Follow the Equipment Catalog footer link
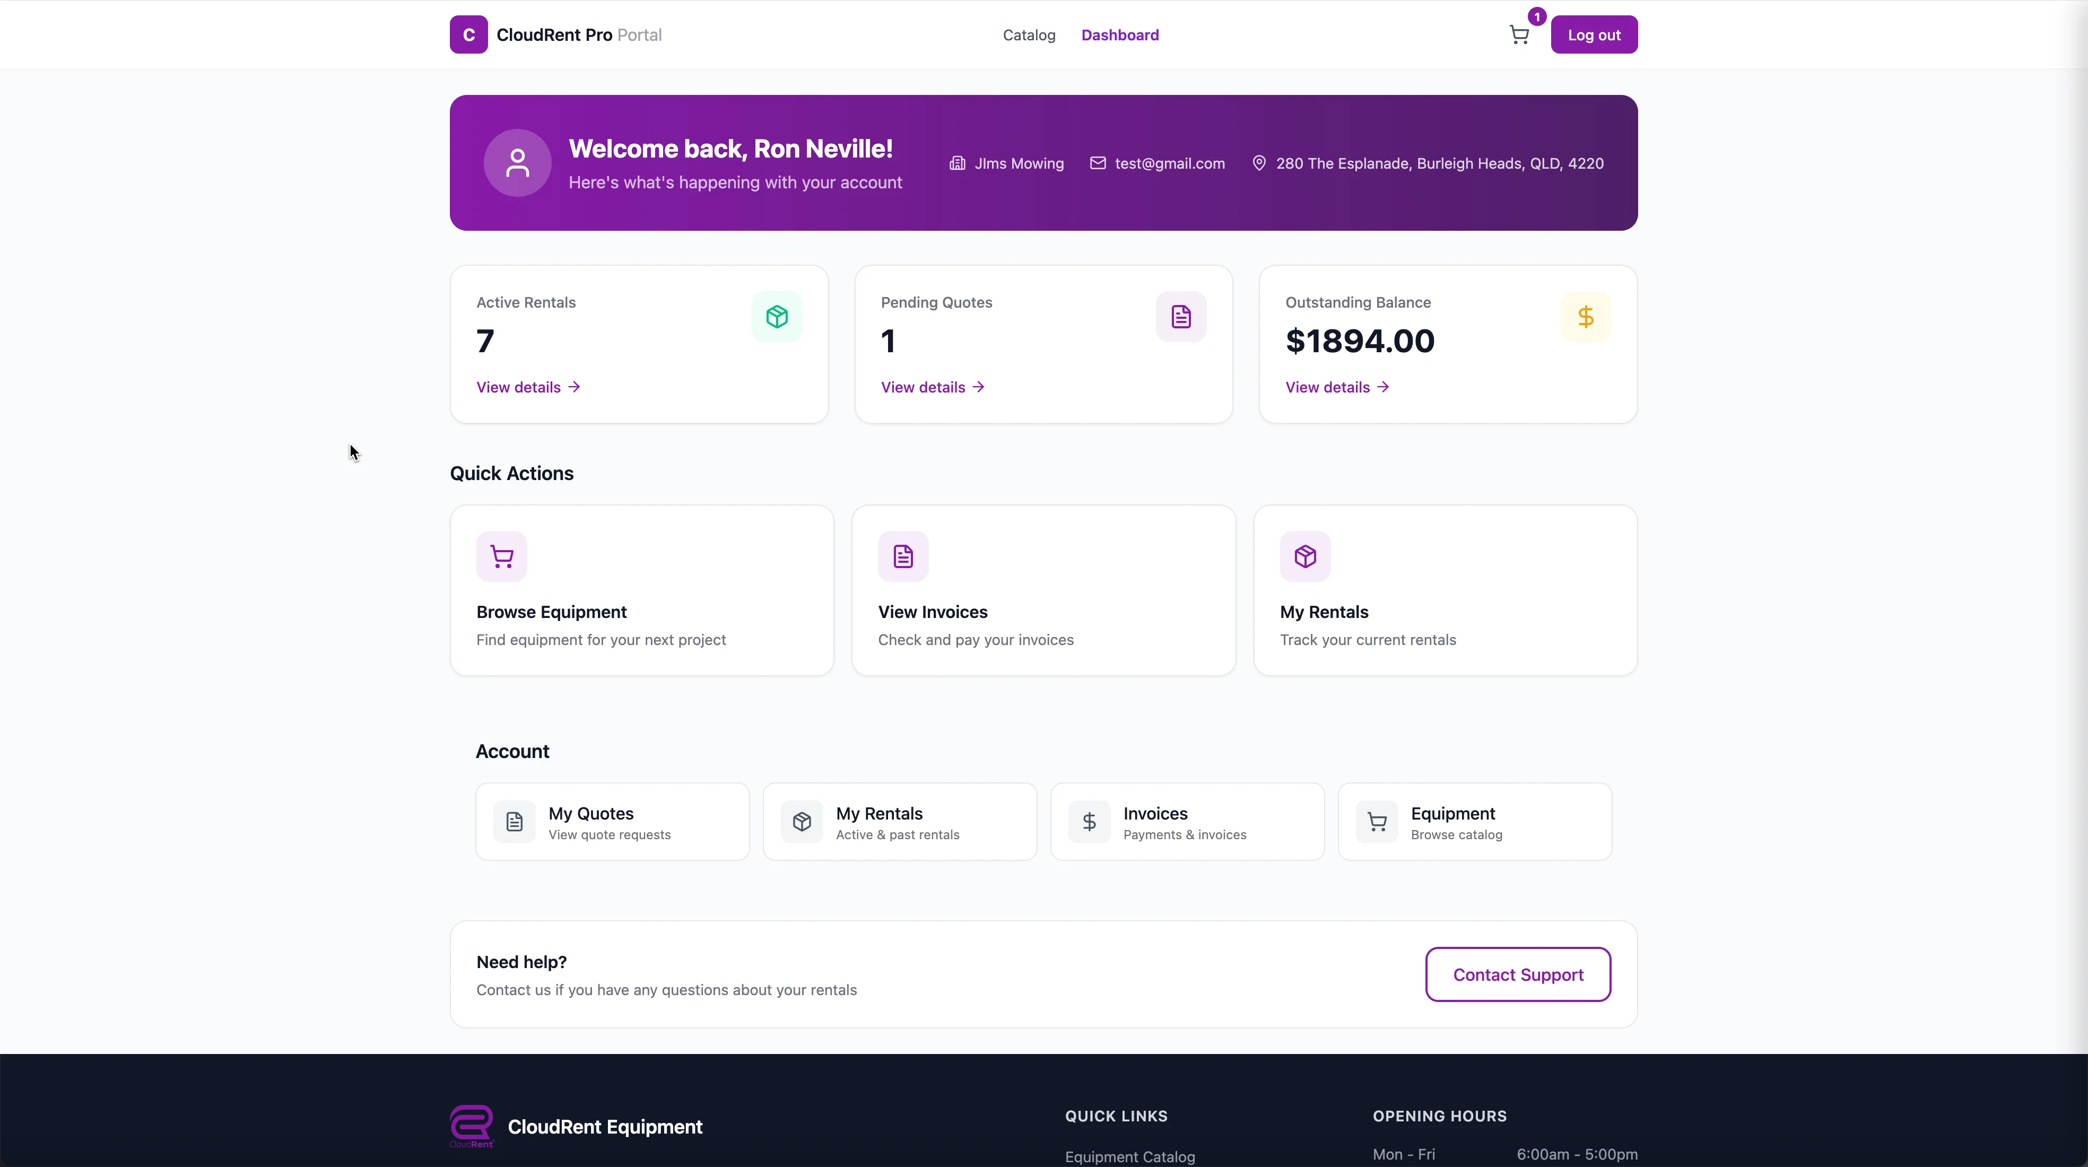 click(x=1129, y=1156)
